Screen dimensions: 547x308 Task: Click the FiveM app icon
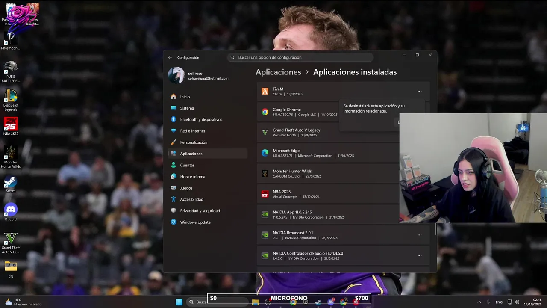(265, 91)
